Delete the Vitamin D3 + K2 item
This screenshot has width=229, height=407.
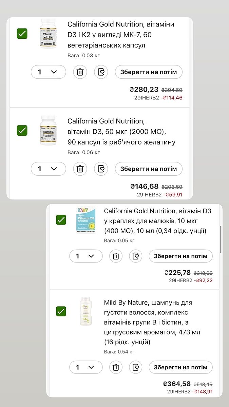[x=80, y=72]
